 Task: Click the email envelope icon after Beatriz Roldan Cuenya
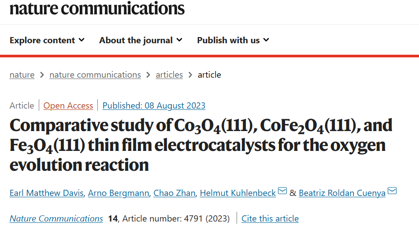click(x=392, y=191)
